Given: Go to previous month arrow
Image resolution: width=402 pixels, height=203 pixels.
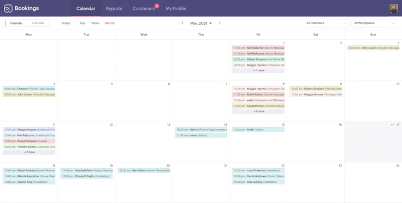Looking at the screenshot, I should (182, 23).
